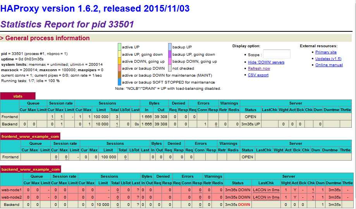Open the Primary site link

[326, 52]
